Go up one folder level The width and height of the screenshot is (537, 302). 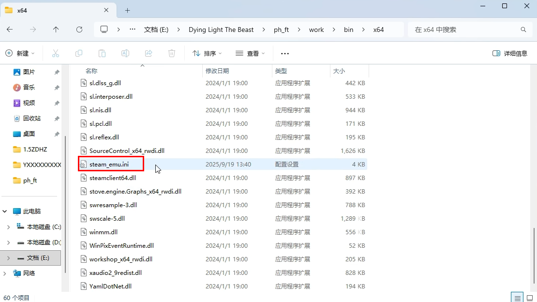point(56,30)
